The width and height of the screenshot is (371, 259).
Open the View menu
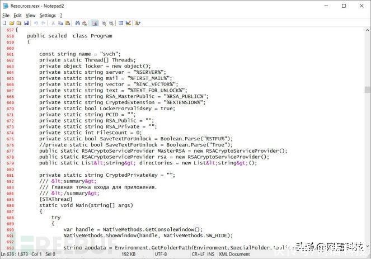point(31,15)
